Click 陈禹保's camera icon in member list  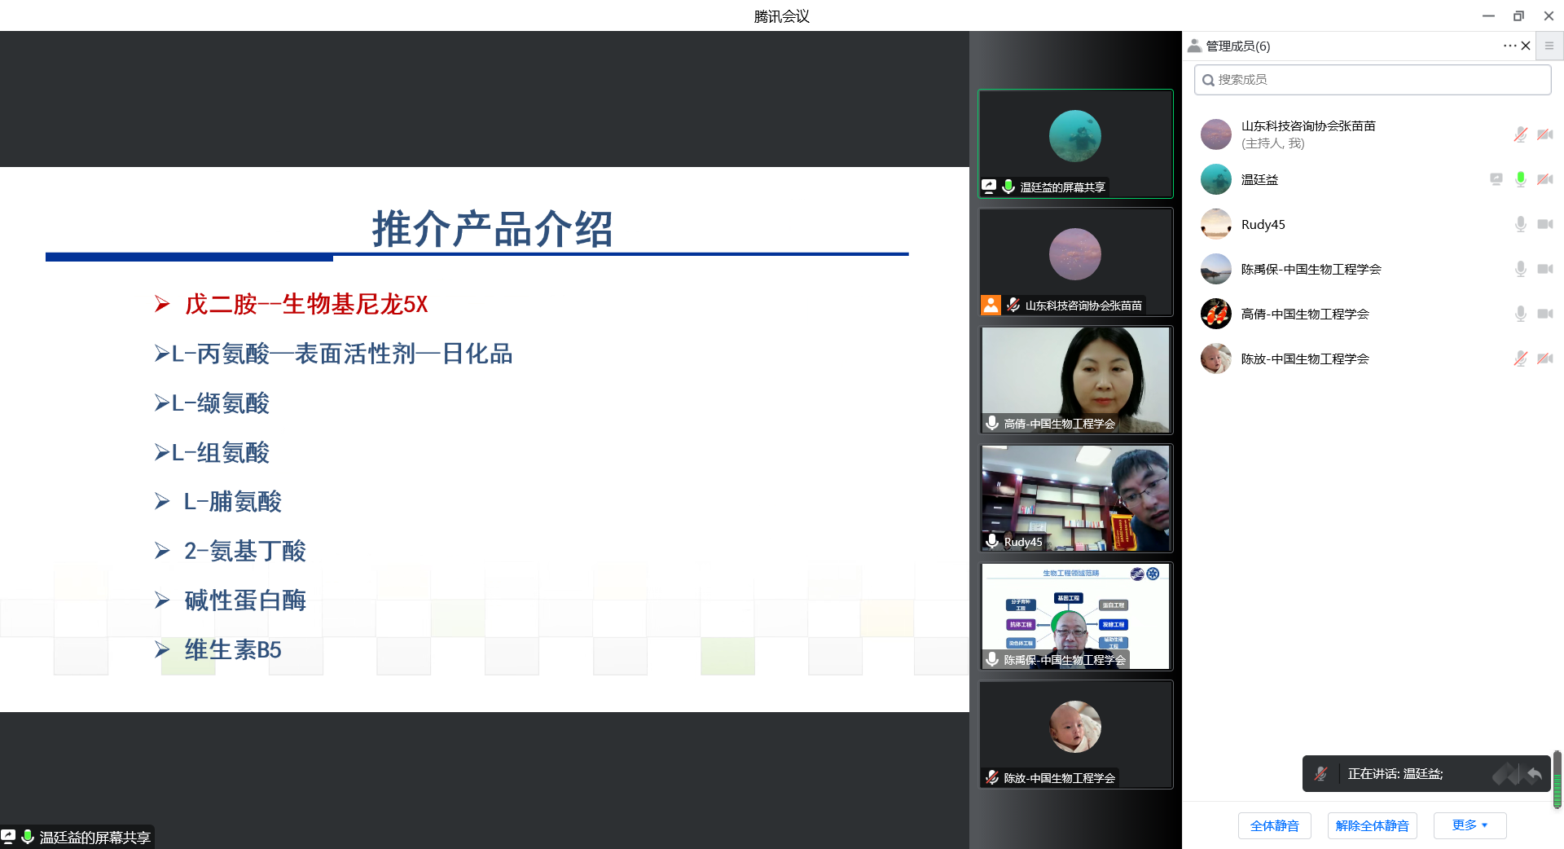click(x=1545, y=269)
